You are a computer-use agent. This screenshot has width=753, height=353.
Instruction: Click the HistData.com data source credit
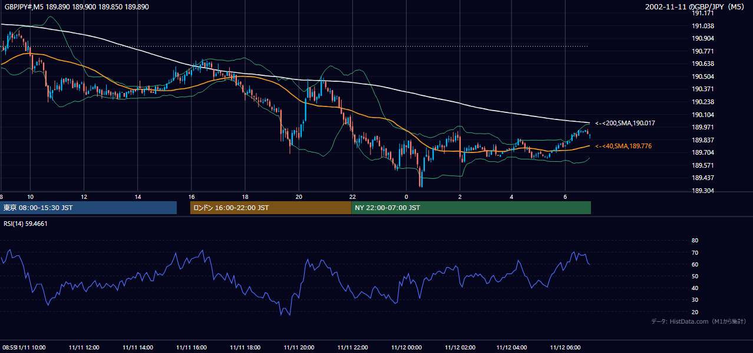point(699,321)
